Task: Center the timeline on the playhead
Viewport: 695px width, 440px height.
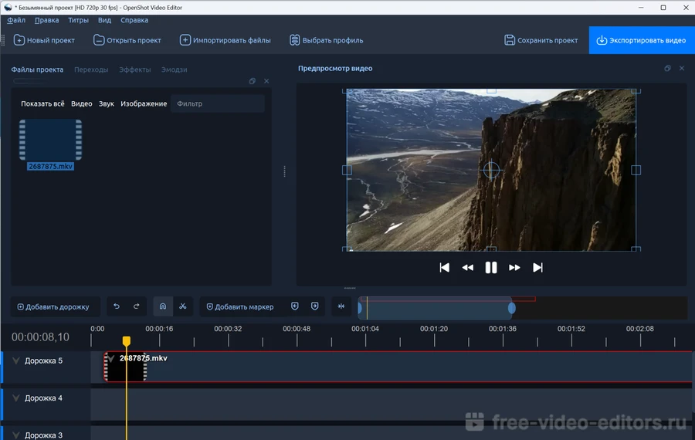Action: pyautogui.click(x=341, y=306)
